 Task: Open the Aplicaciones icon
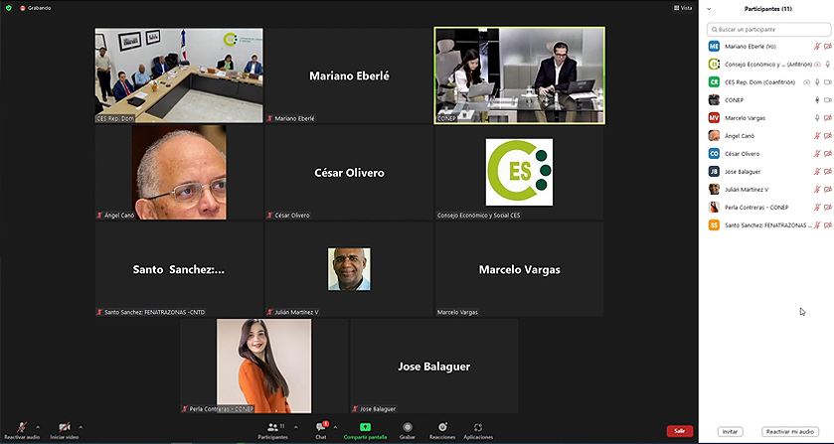point(477,427)
